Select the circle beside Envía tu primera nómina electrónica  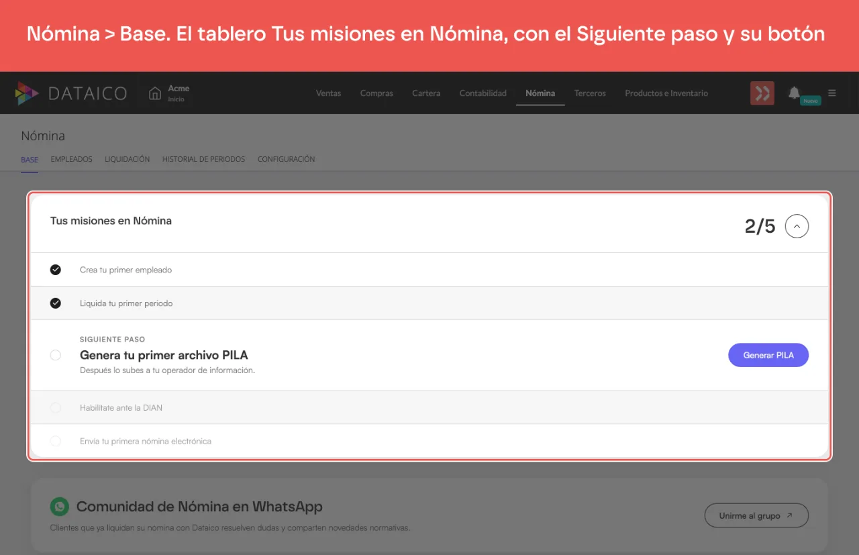pos(56,441)
